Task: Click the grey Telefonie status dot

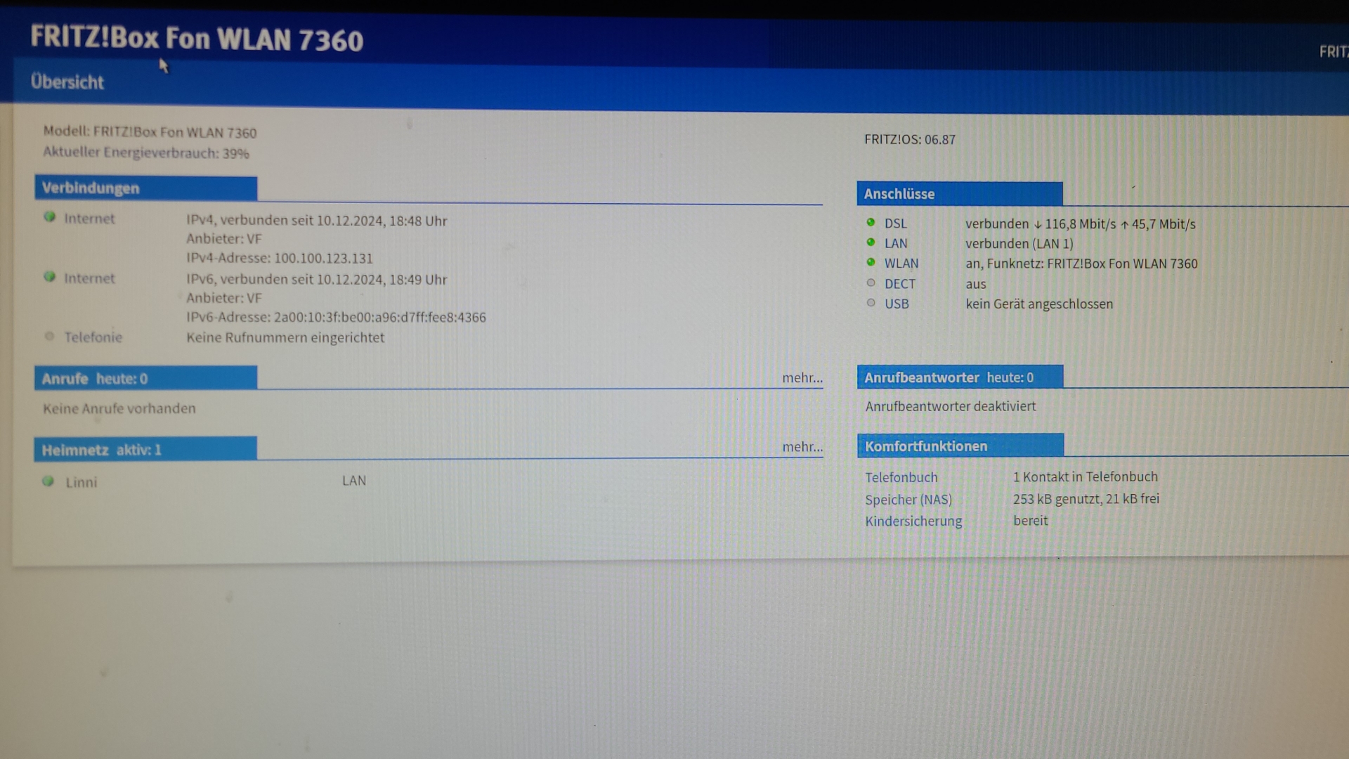Action: coord(49,336)
